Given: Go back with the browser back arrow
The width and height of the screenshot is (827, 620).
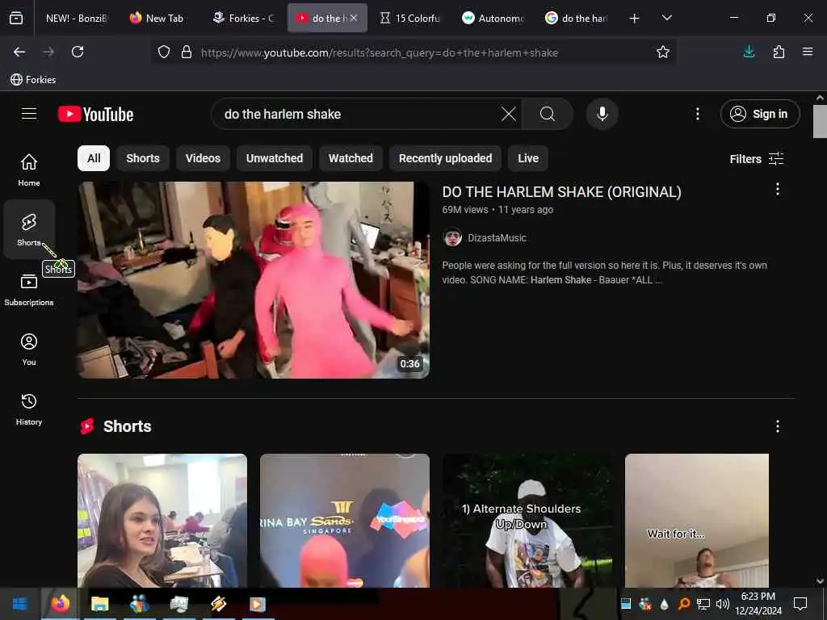Looking at the screenshot, I should [19, 52].
